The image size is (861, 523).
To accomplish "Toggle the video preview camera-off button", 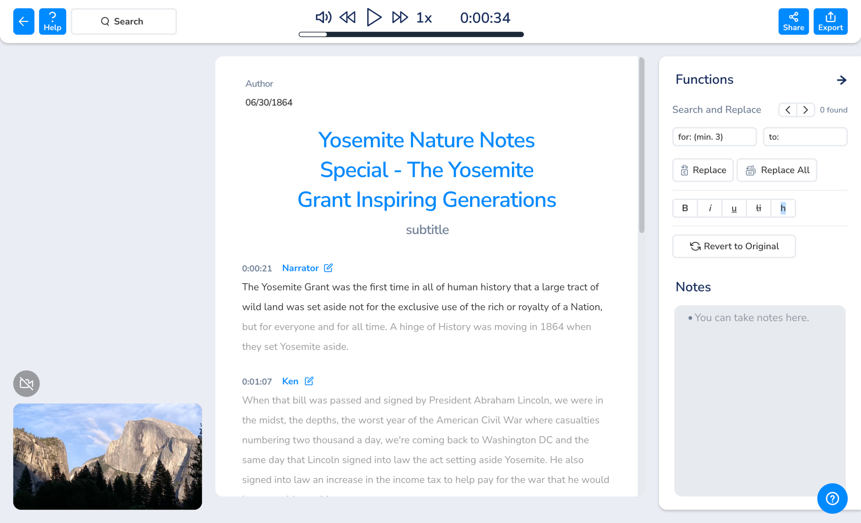I will click(x=27, y=384).
